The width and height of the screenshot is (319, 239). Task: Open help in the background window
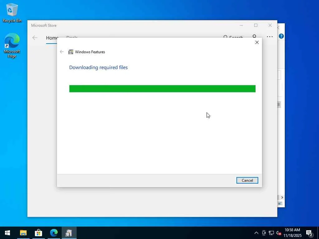click(281, 36)
